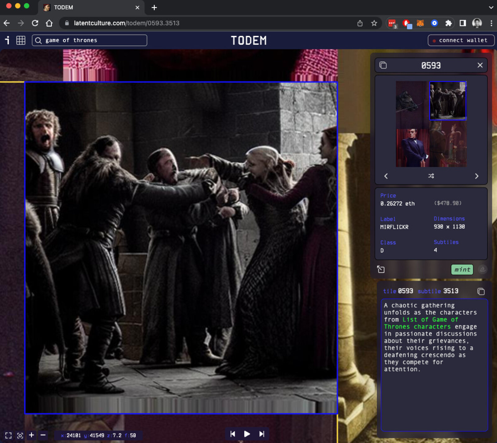Select the highlighted top-right subtile thumbnail
This screenshot has height=443, width=497.
[x=448, y=101]
